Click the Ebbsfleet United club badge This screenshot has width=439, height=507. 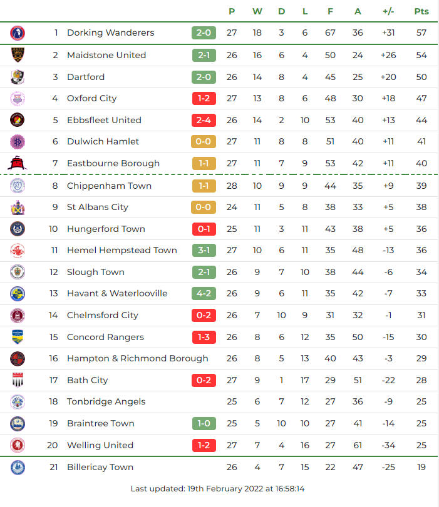(18, 120)
